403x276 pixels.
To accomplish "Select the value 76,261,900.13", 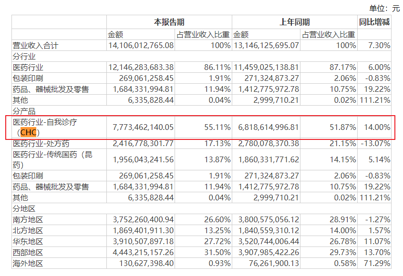I will click(x=274, y=263).
